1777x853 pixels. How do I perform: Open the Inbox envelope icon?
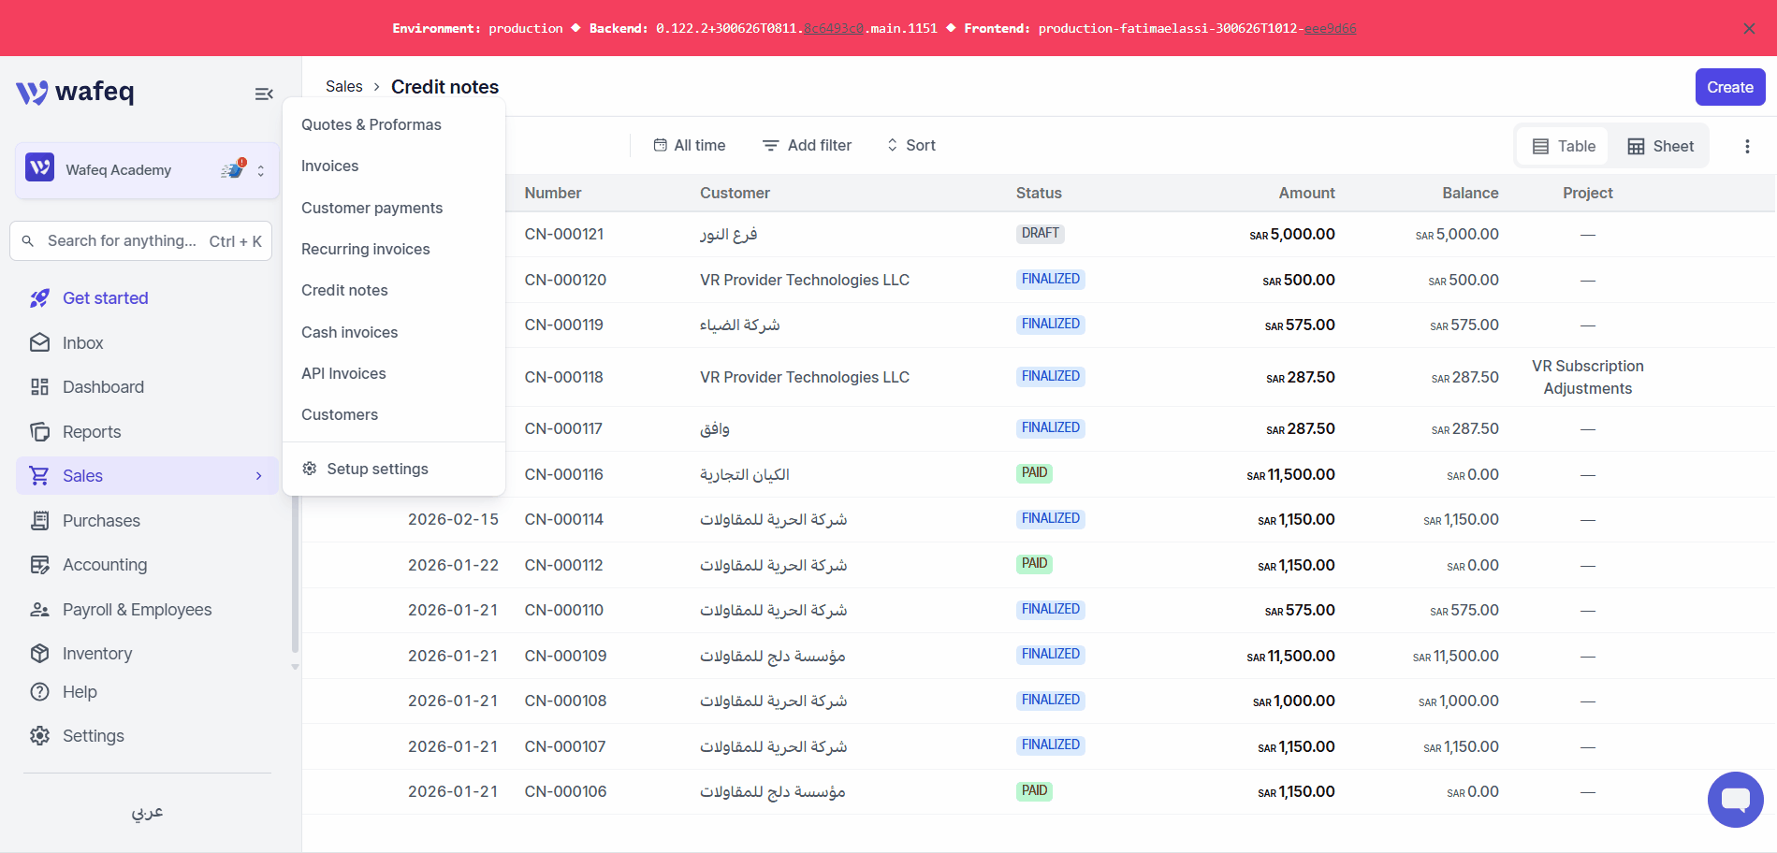coord(39,343)
